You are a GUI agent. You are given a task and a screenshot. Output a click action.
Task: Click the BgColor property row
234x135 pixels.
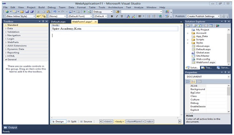click(206, 93)
